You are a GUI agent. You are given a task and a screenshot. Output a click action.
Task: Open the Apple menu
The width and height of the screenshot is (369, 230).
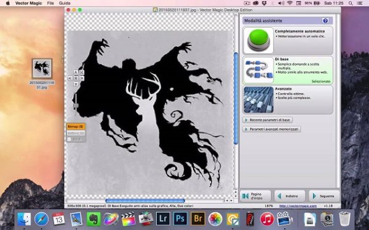(x=8, y=3)
